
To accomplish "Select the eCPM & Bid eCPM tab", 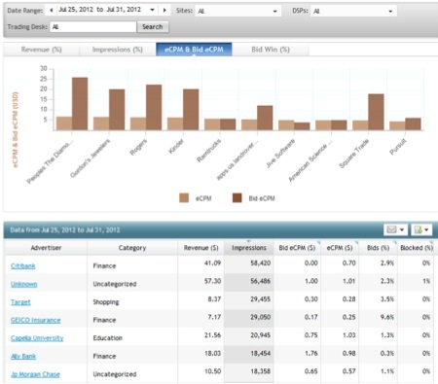I will point(194,50).
